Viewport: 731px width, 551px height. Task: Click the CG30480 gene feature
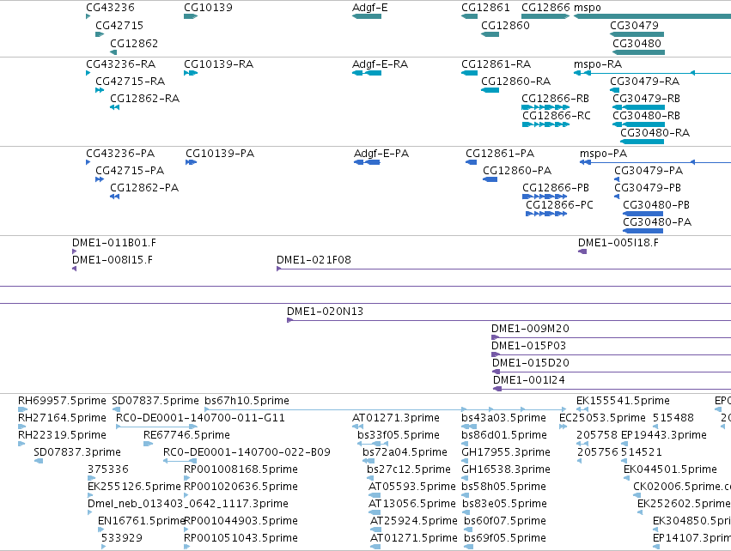tap(639, 52)
